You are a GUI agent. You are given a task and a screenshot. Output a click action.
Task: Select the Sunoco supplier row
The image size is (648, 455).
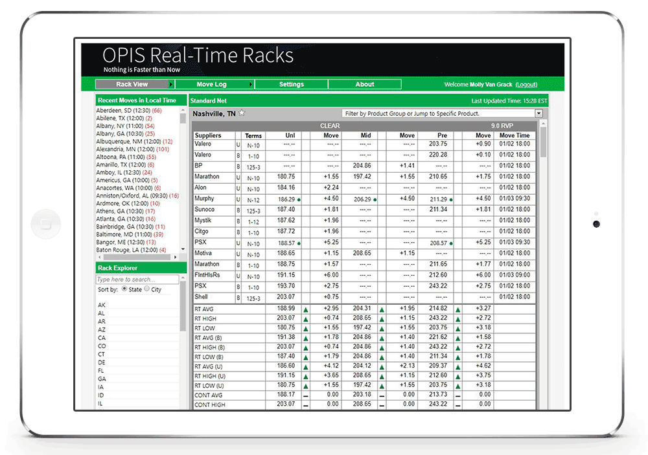point(364,210)
